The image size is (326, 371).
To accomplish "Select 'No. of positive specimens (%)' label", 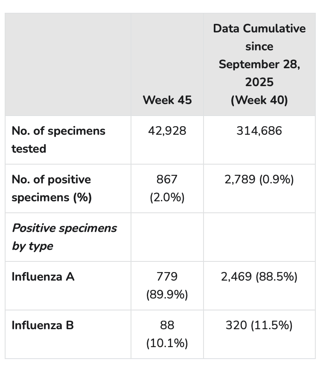I will (x=51, y=188).
